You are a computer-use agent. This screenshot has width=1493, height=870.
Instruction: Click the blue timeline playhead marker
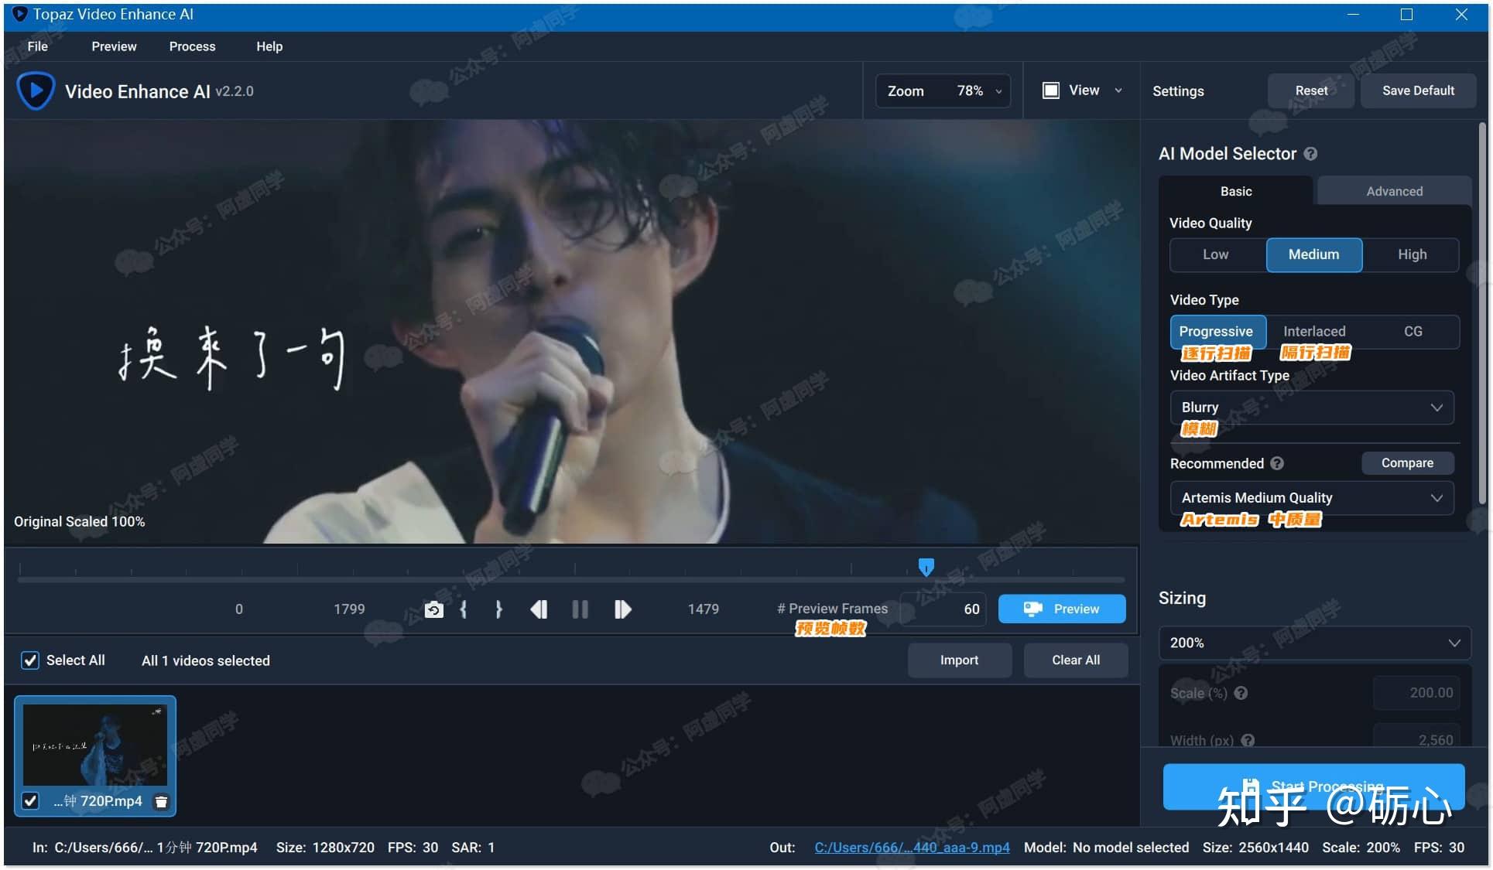coord(926,568)
